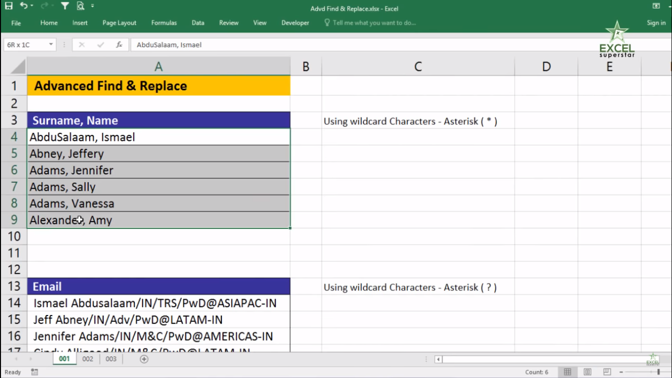
Task: Switch to the Home ribbon tab
Action: (49, 23)
